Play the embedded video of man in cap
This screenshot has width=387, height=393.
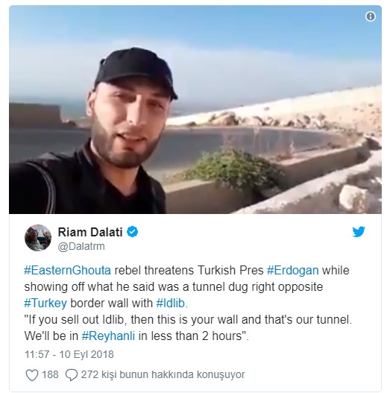click(195, 110)
